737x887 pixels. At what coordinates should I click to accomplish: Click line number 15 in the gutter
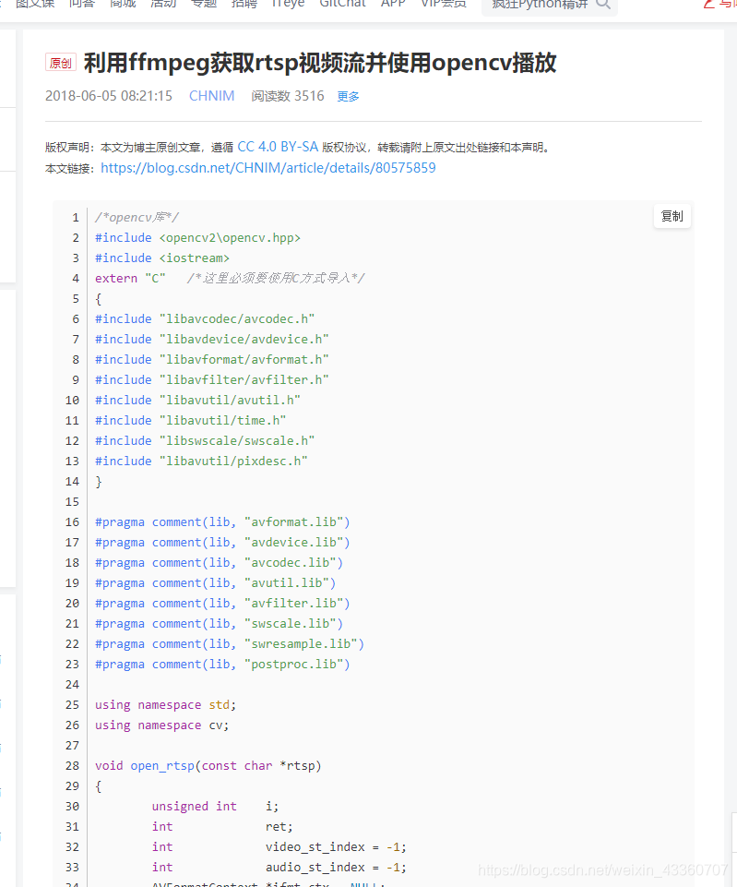[72, 502]
